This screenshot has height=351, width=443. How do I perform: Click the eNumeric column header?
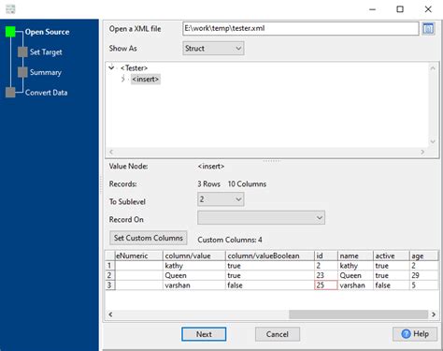click(x=139, y=256)
